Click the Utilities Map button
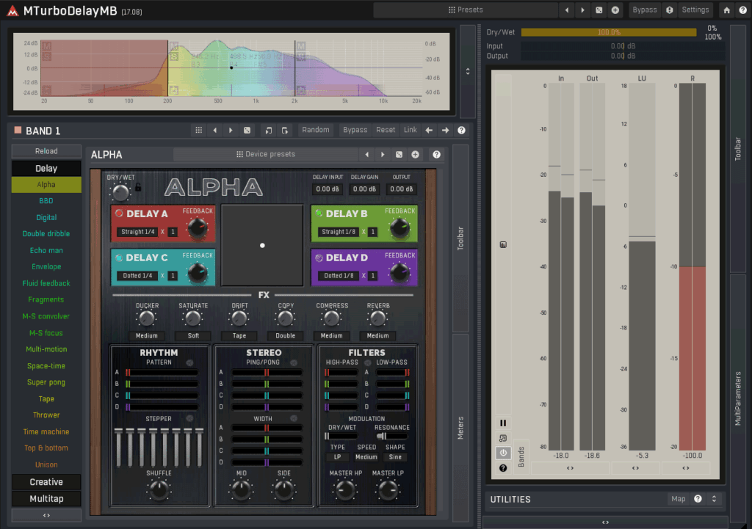752x529 pixels. click(x=678, y=500)
